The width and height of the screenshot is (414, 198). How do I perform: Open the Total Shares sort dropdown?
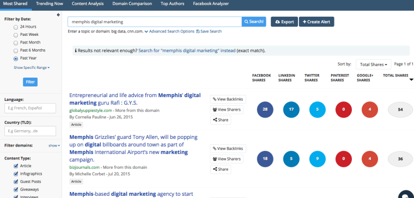click(x=373, y=65)
